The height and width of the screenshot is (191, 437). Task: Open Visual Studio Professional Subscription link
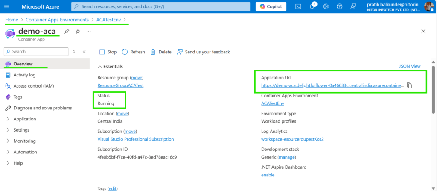136,139
